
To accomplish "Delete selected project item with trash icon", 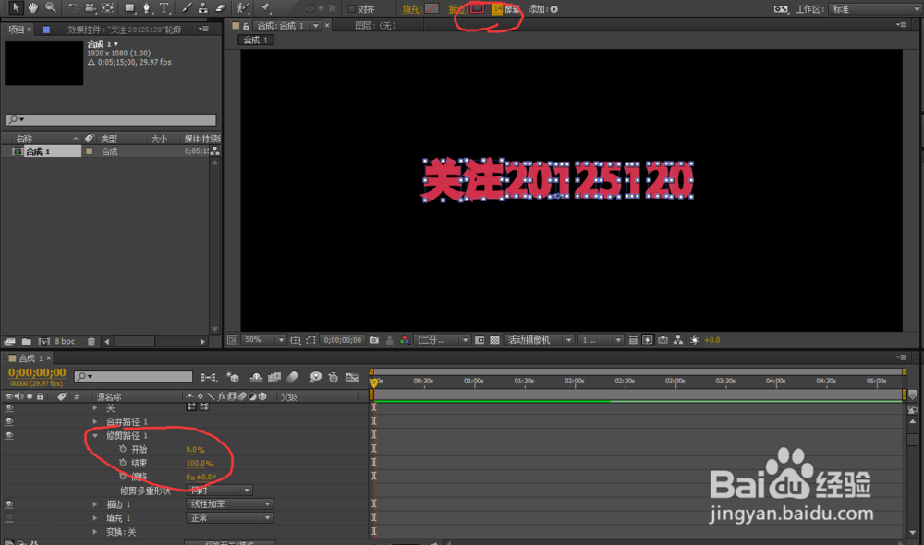I will [x=91, y=342].
